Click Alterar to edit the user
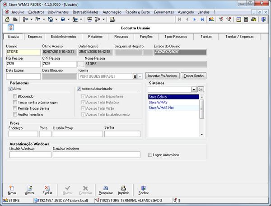 [29, 190]
